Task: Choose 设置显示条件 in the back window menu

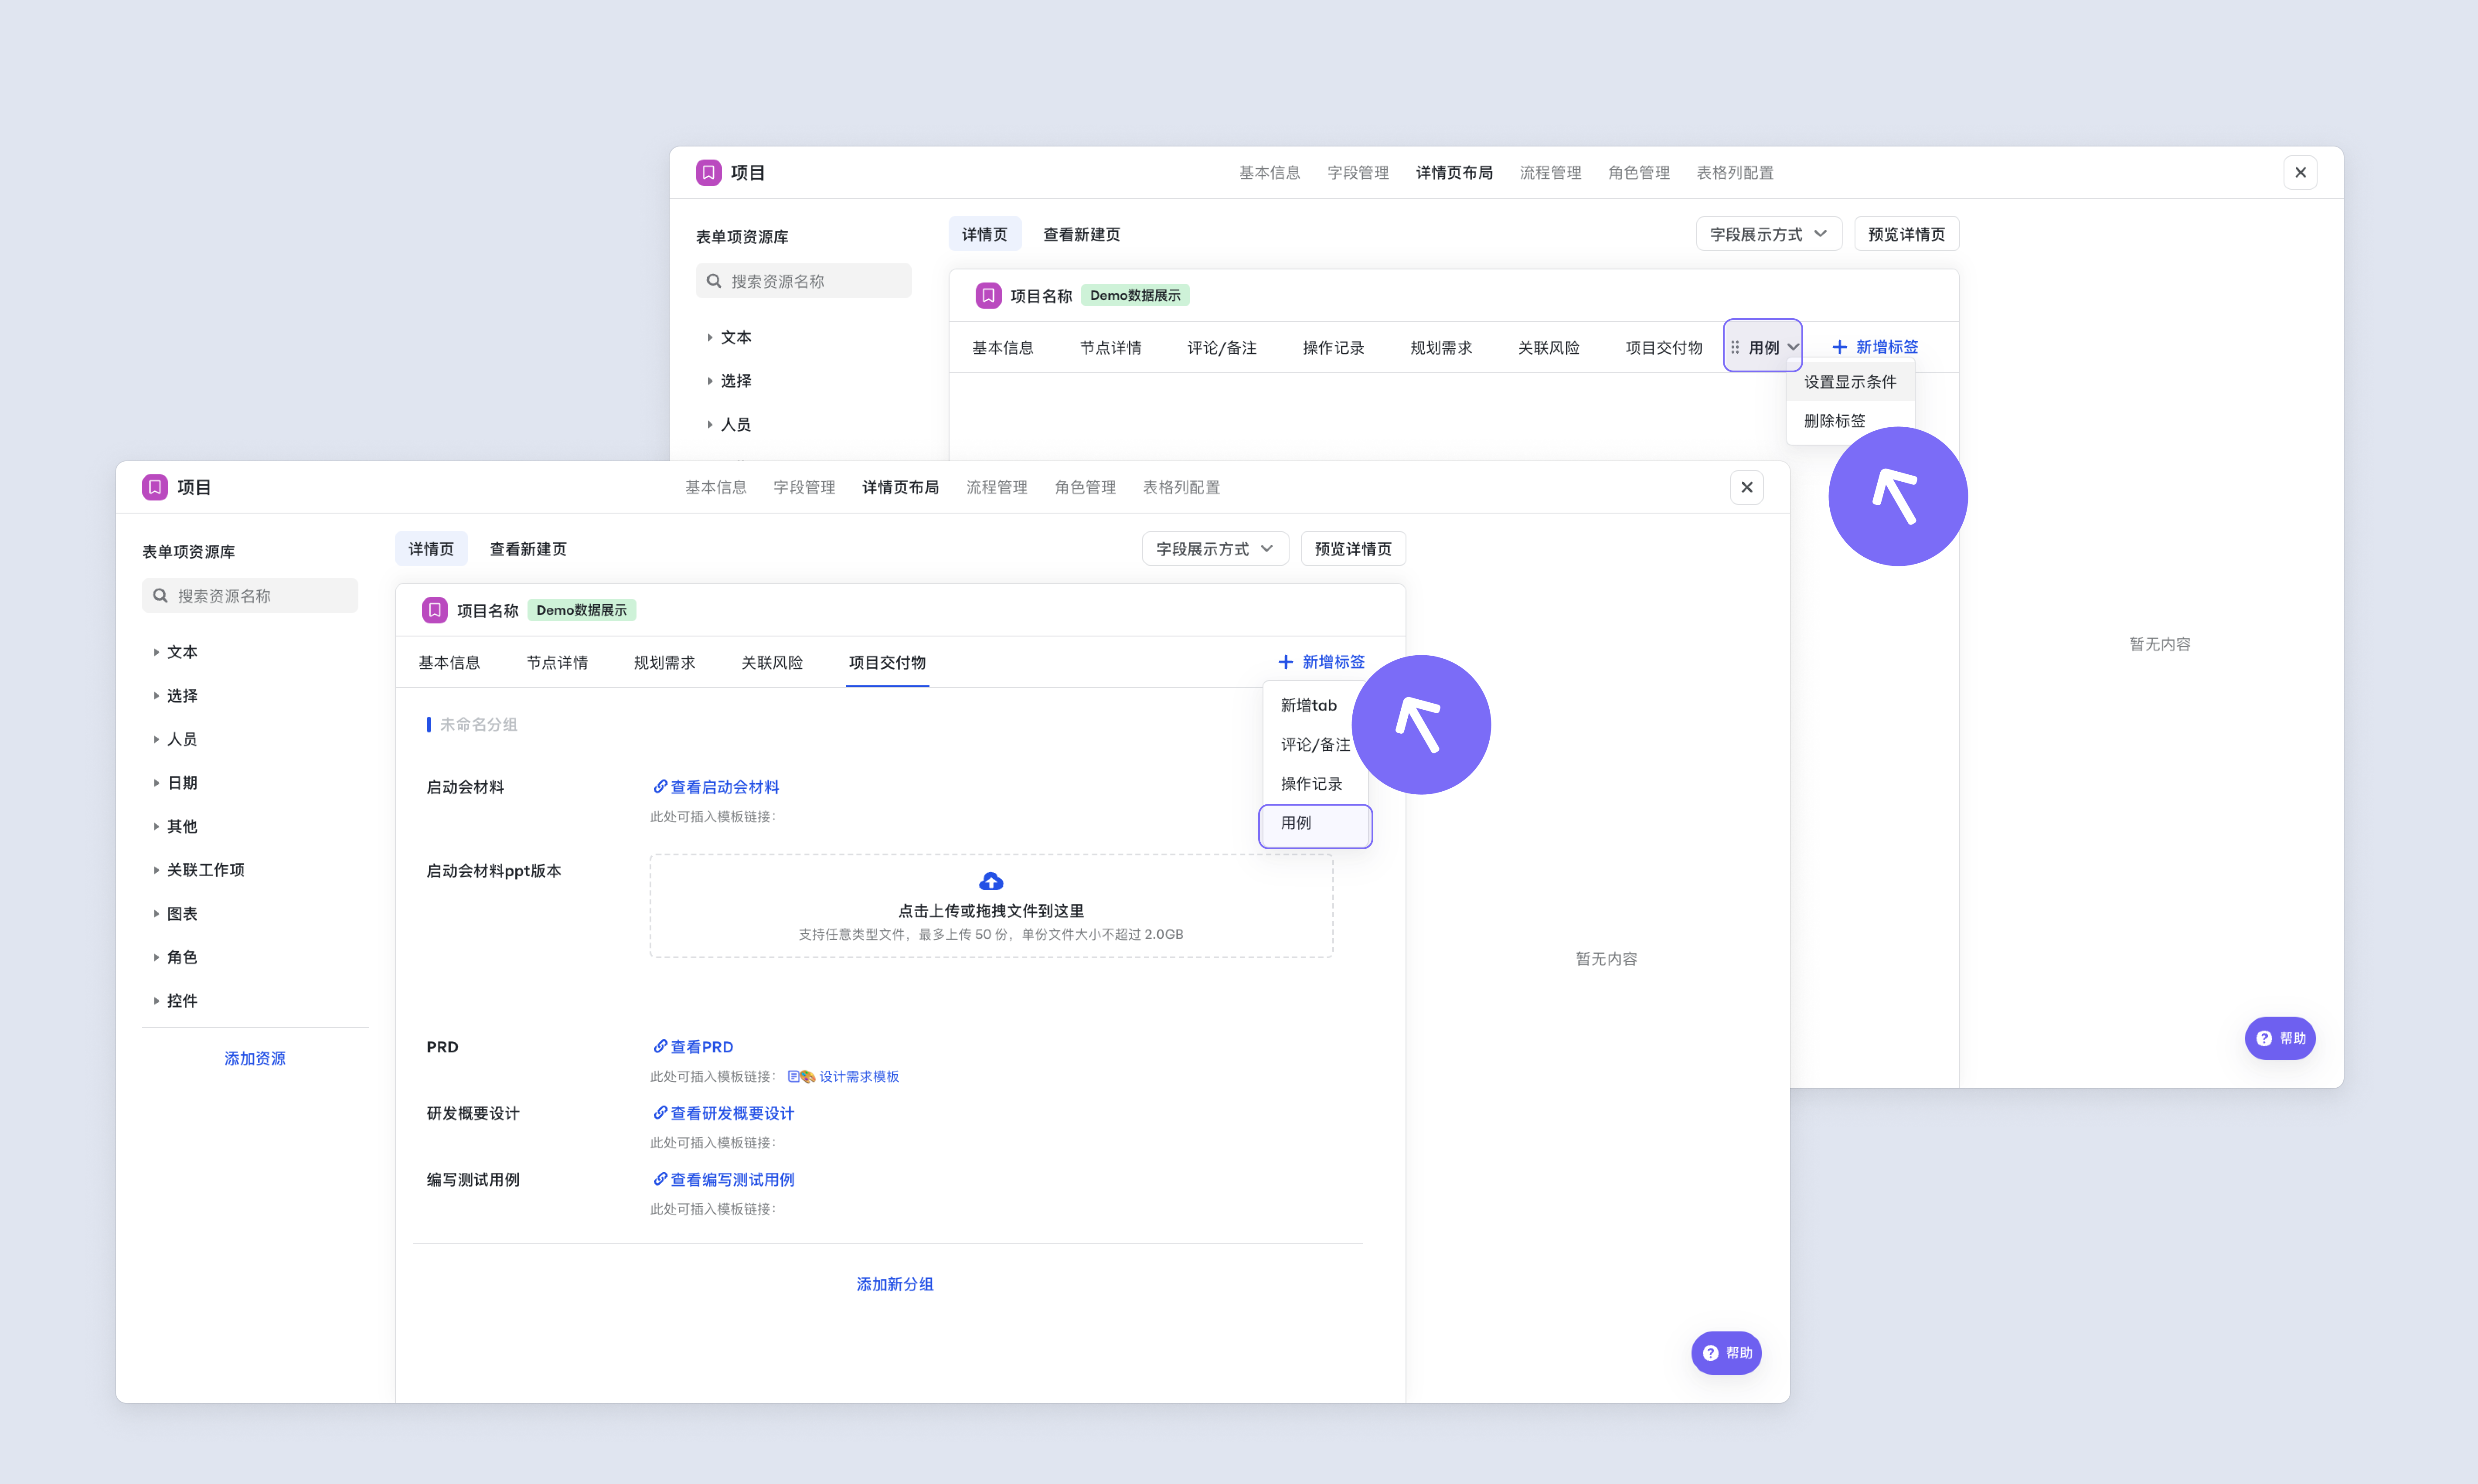Action: pyautogui.click(x=1850, y=382)
